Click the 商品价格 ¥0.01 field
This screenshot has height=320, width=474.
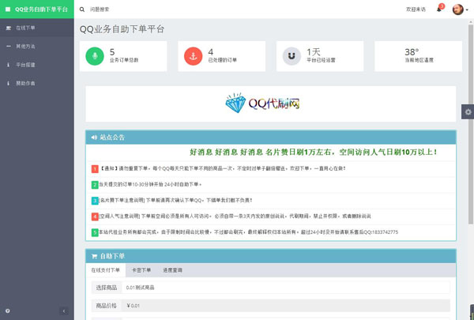(x=286, y=306)
